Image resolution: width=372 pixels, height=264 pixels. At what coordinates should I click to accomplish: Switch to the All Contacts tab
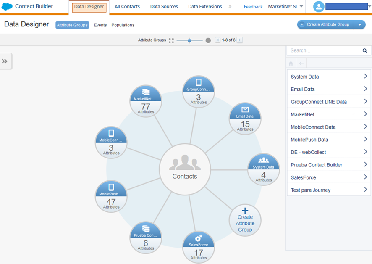tap(127, 6)
